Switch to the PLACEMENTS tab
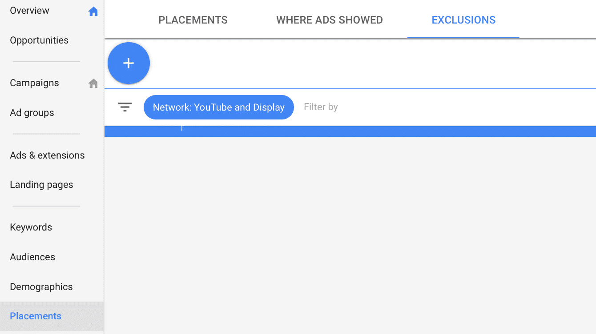The image size is (596, 334). (193, 20)
